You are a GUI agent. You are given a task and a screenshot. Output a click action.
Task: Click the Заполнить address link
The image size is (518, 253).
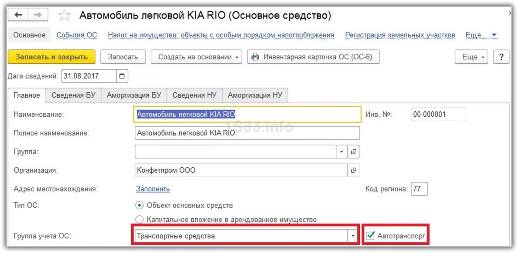click(x=153, y=189)
